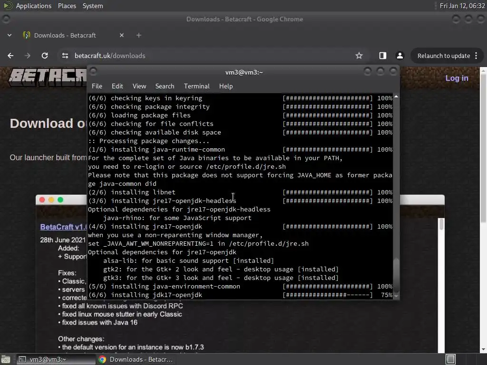Close the Google Chrome window
The height and width of the screenshot is (365, 487).
481,19
